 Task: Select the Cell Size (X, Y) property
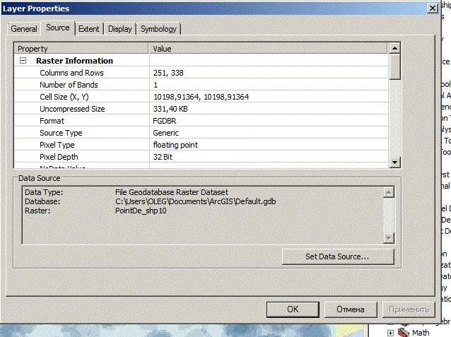(64, 97)
